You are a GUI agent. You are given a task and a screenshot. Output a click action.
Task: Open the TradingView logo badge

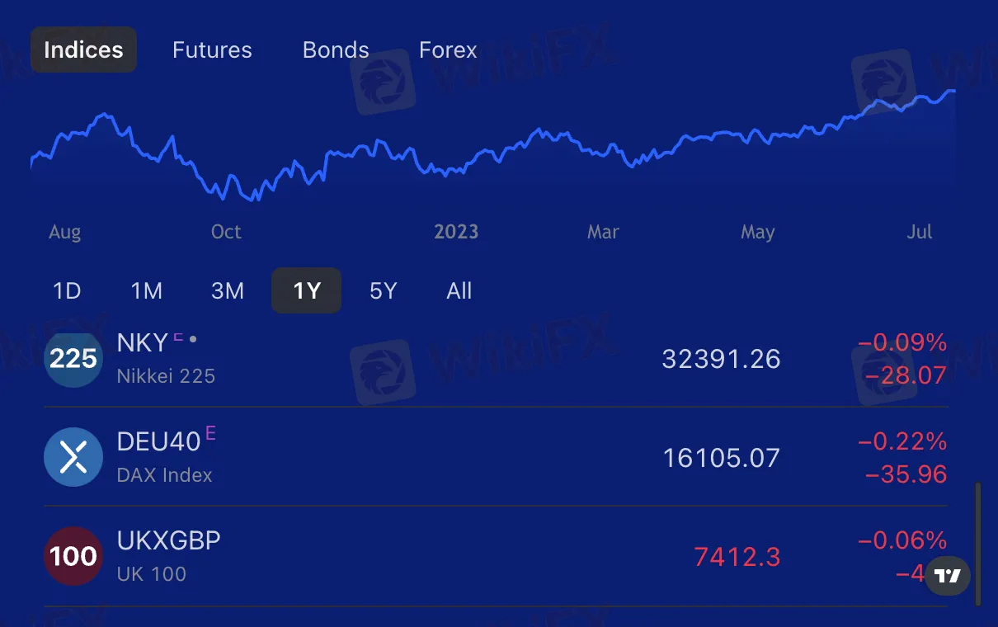pos(948,576)
